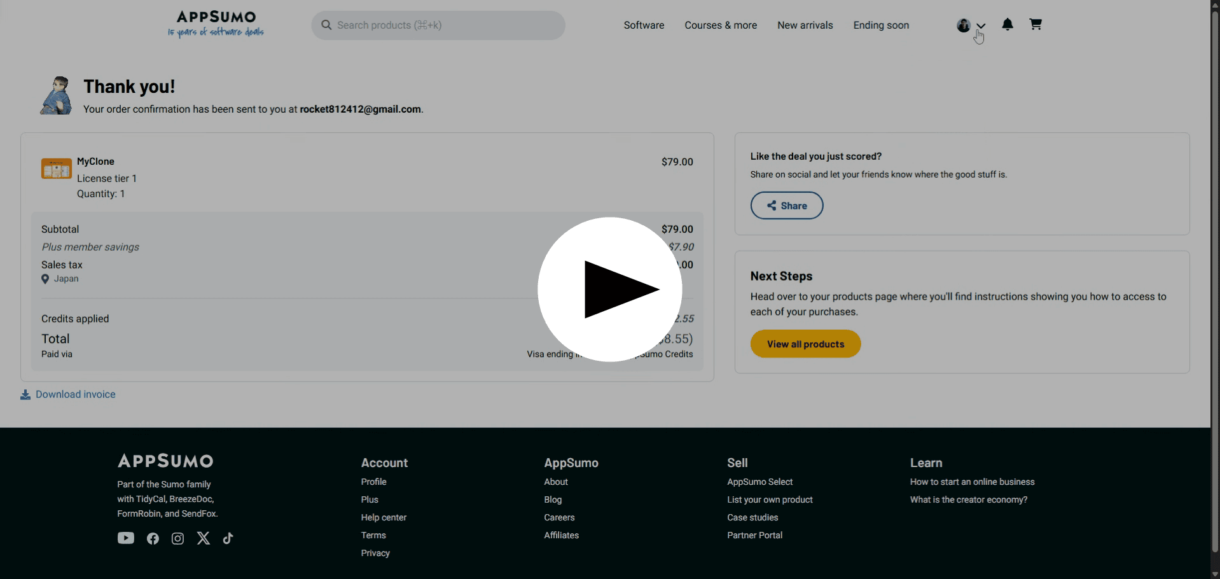Click the View all products button
The width and height of the screenshot is (1220, 579).
805,344
